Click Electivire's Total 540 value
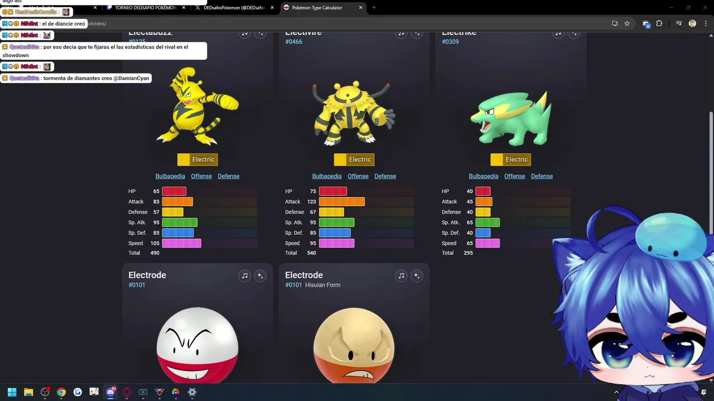Image resolution: width=714 pixels, height=401 pixels. point(311,253)
